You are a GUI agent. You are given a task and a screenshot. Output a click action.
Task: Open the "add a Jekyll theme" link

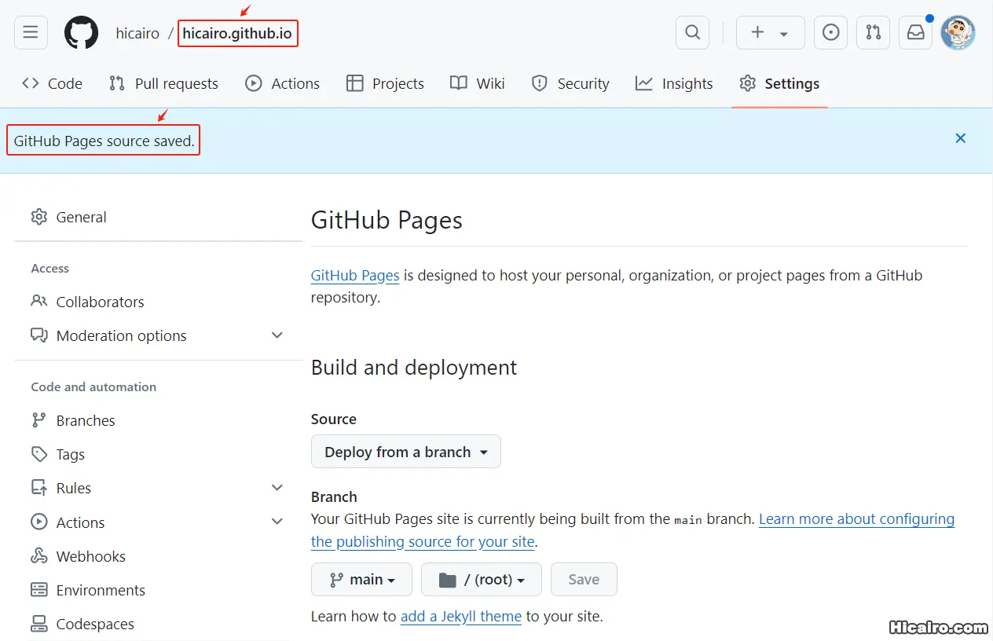(461, 616)
